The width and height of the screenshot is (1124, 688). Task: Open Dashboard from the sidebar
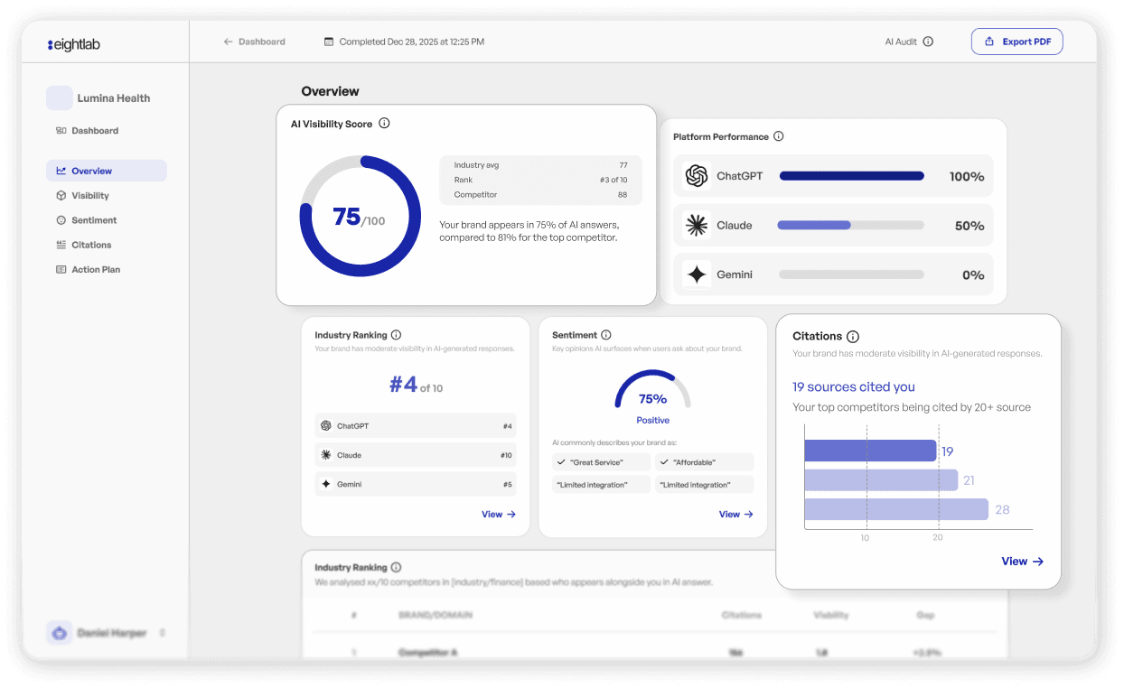(x=89, y=130)
